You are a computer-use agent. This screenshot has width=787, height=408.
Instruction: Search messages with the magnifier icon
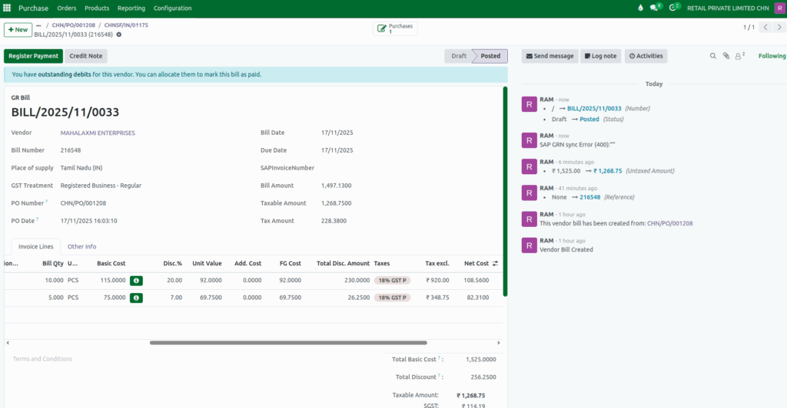[x=712, y=56]
